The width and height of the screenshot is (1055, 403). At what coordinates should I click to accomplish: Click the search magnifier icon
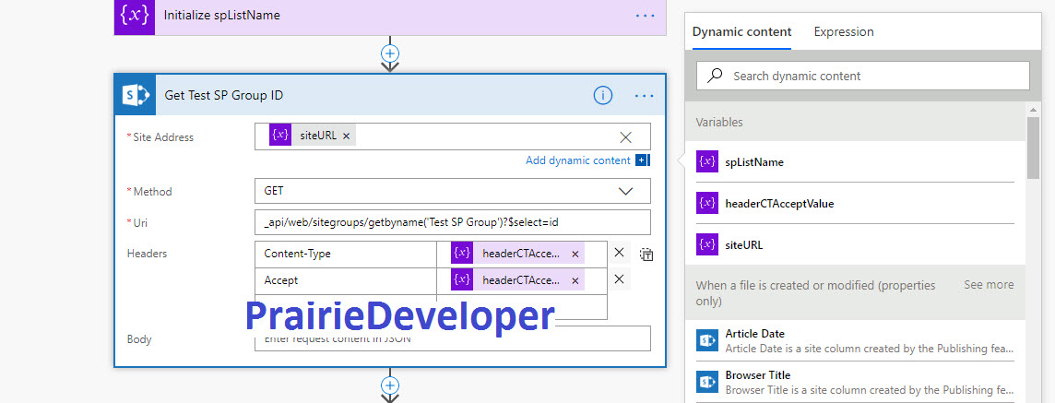pos(716,76)
